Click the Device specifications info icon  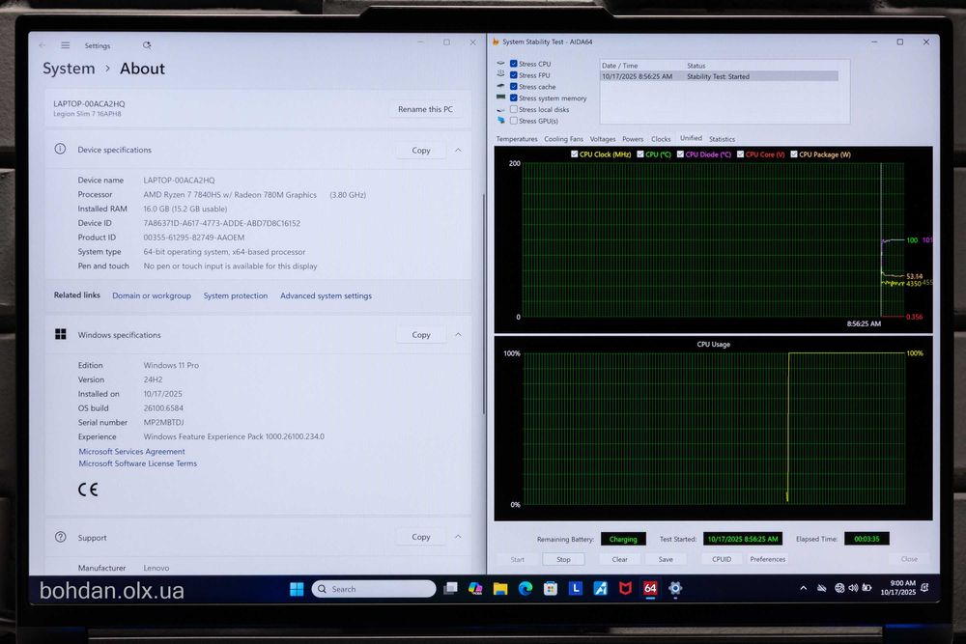tap(60, 149)
